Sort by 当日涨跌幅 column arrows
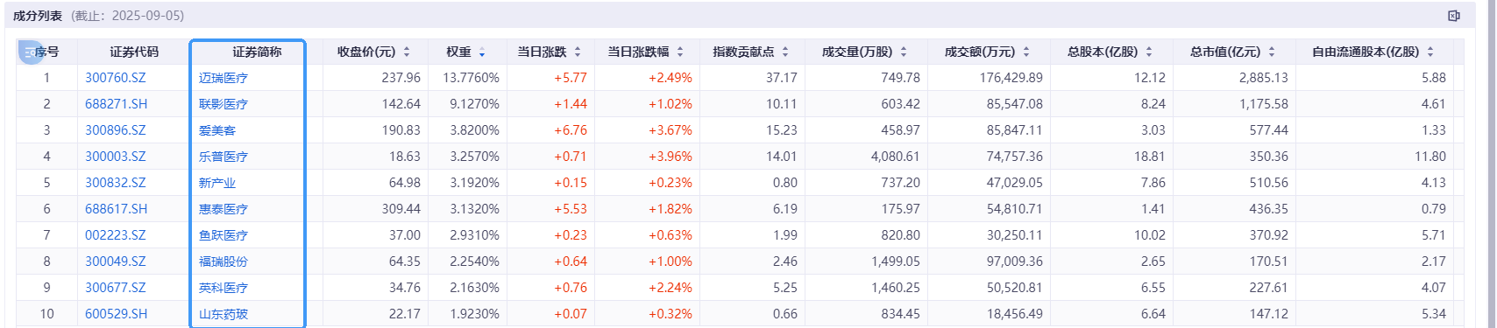Viewport: 1497px width, 328px height. pyautogui.click(x=680, y=52)
